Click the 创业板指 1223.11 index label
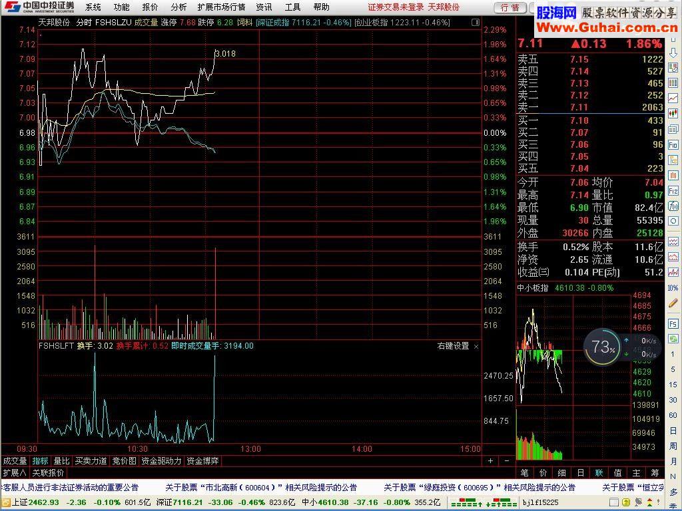The height and width of the screenshot is (511, 682). coord(402,22)
